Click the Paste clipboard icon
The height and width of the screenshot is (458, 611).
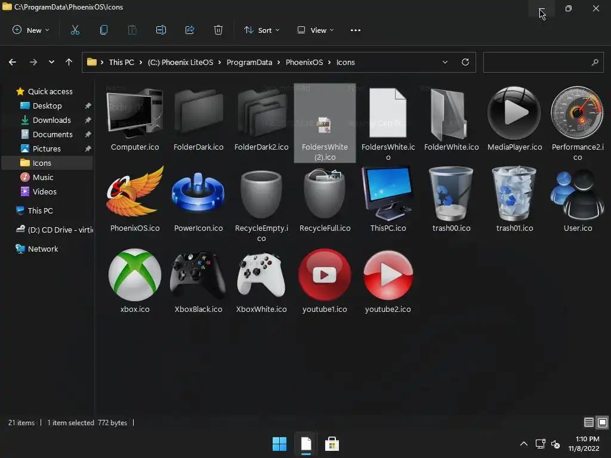(132, 30)
